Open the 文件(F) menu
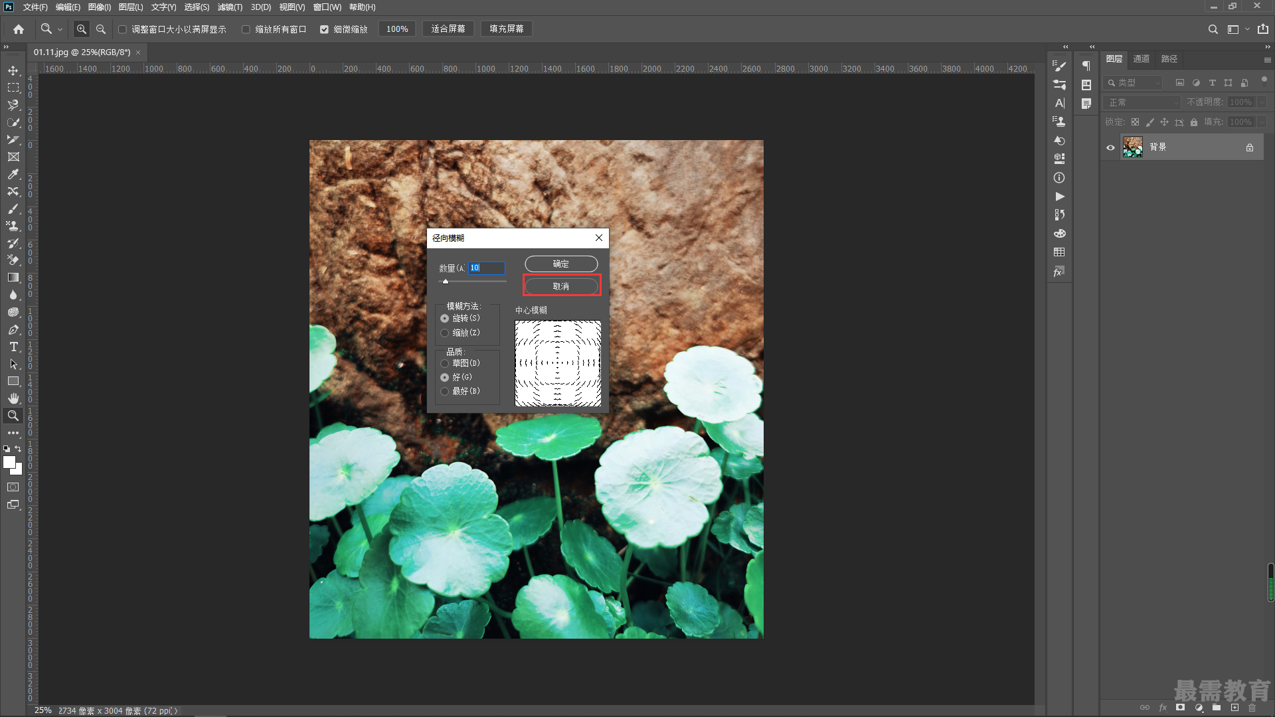The height and width of the screenshot is (717, 1275). coord(35,7)
